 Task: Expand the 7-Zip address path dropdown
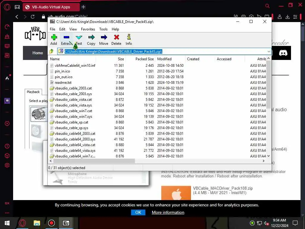pos(269,51)
